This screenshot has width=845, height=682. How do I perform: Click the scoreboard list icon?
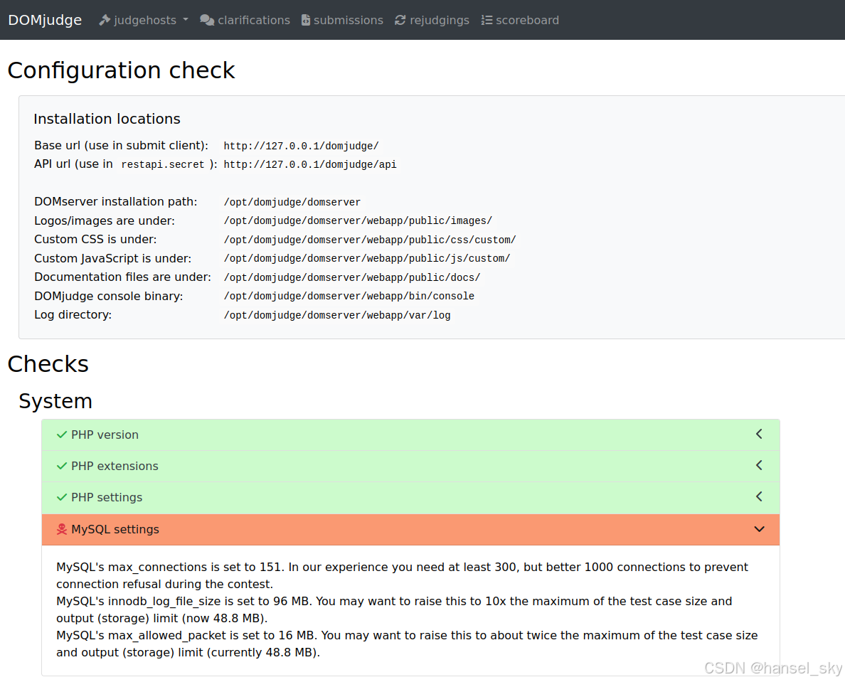(x=487, y=20)
